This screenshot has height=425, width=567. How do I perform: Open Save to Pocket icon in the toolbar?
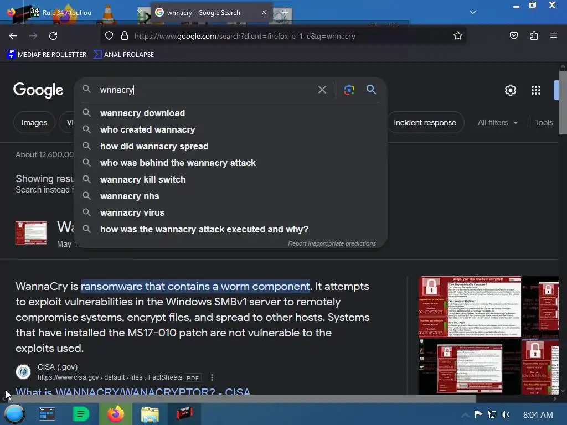pos(514,36)
